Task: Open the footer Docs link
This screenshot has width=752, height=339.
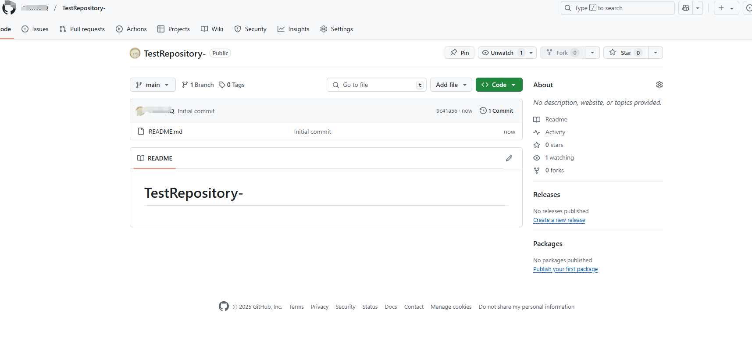Action: (x=391, y=307)
